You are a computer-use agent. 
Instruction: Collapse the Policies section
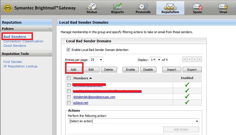click(49, 28)
